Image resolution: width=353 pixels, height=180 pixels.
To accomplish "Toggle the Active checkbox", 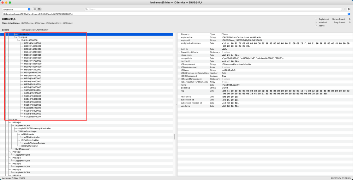I will [316, 26].
